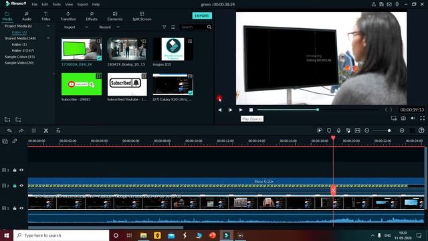Select the green screen monitor clip thumbnail
428x241 pixels.
point(82,49)
